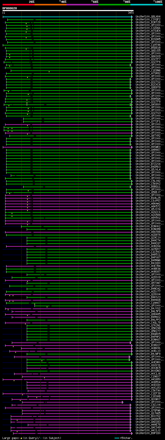Select hit UniRef100_Q5DEJ7
165x440 pixels.
point(148,192)
